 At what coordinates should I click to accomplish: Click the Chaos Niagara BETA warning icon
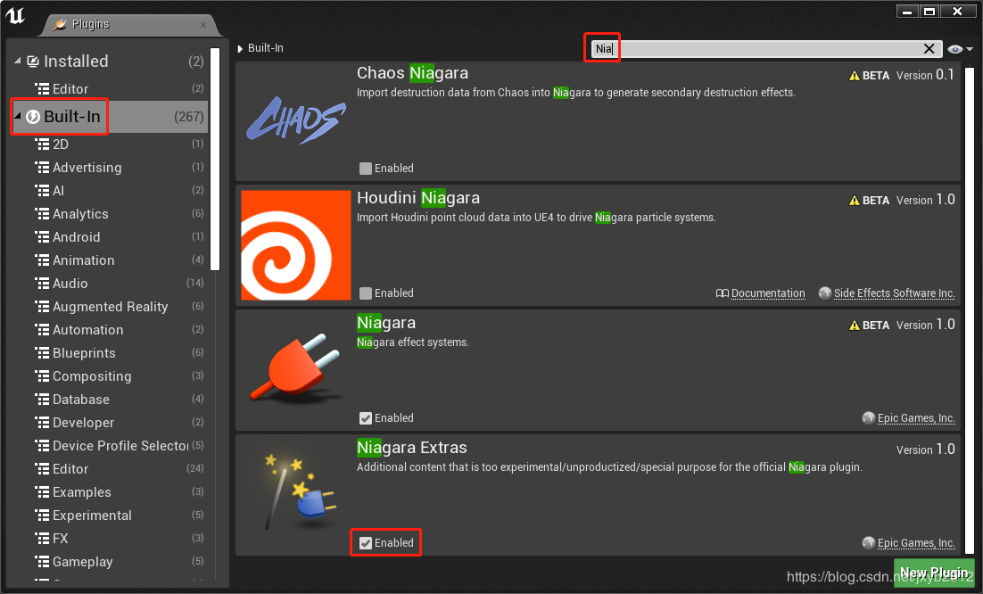tap(855, 76)
